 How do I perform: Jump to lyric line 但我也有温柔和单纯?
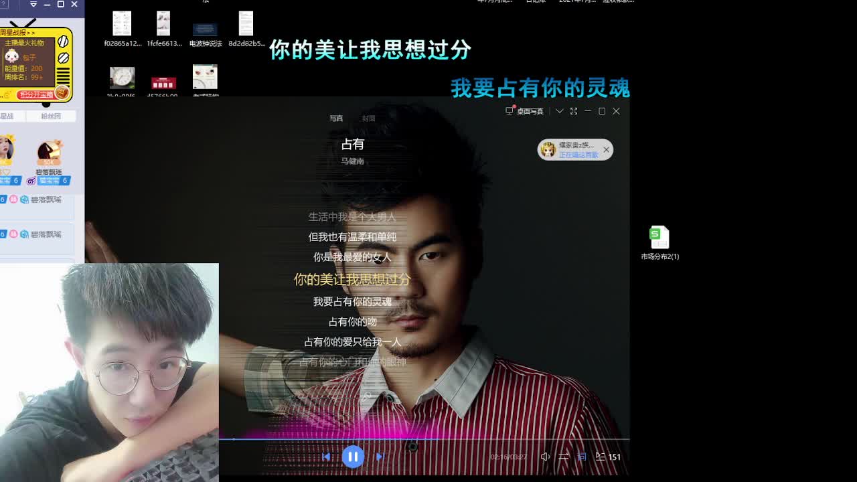point(352,237)
